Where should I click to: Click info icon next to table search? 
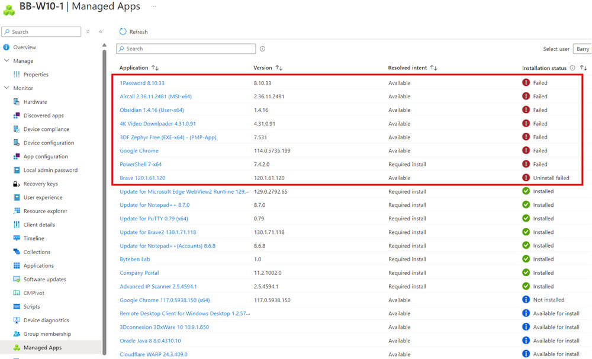(262, 49)
